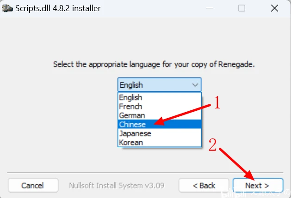This screenshot has height=198, width=291.
Task: Click the red number 1 annotation
Action: (x=216, y=102)
